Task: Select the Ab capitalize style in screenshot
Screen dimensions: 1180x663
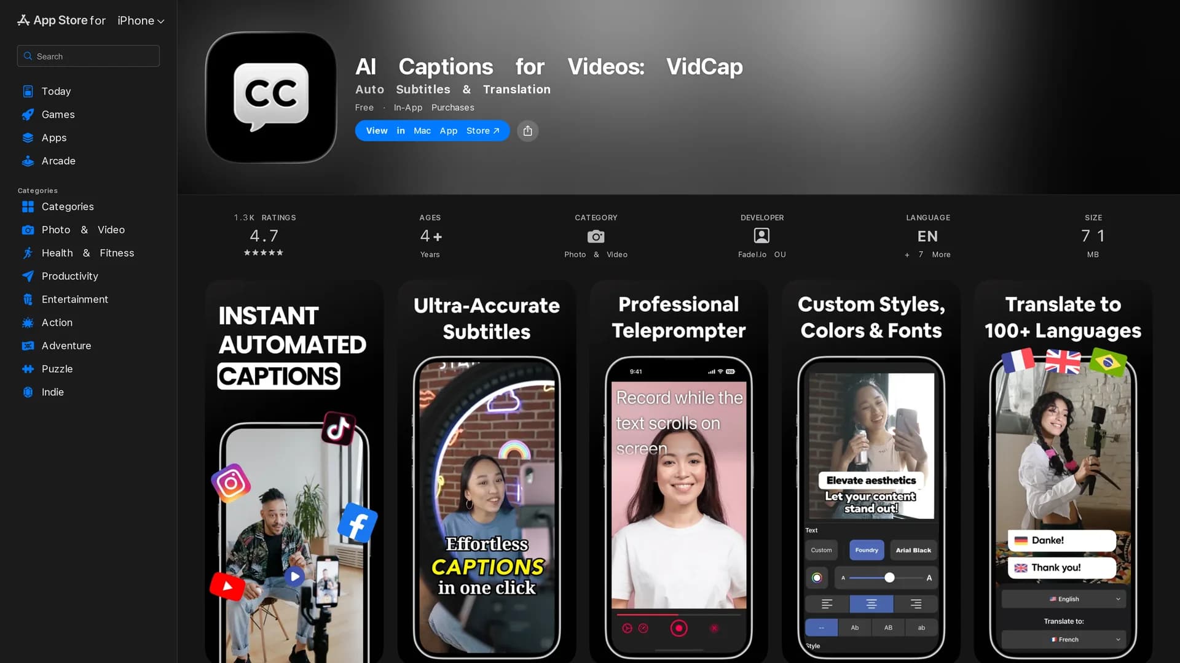Action: pyautogui.click(x=855, y=627)
